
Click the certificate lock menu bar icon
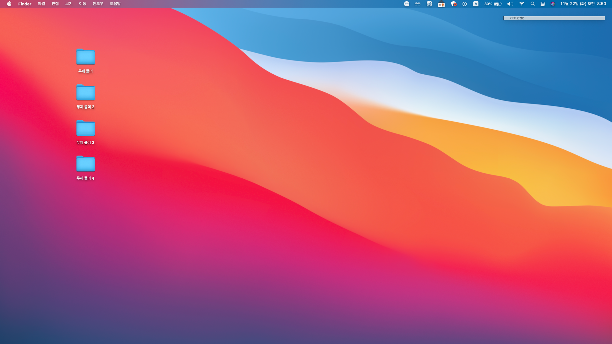coord(441,4)
